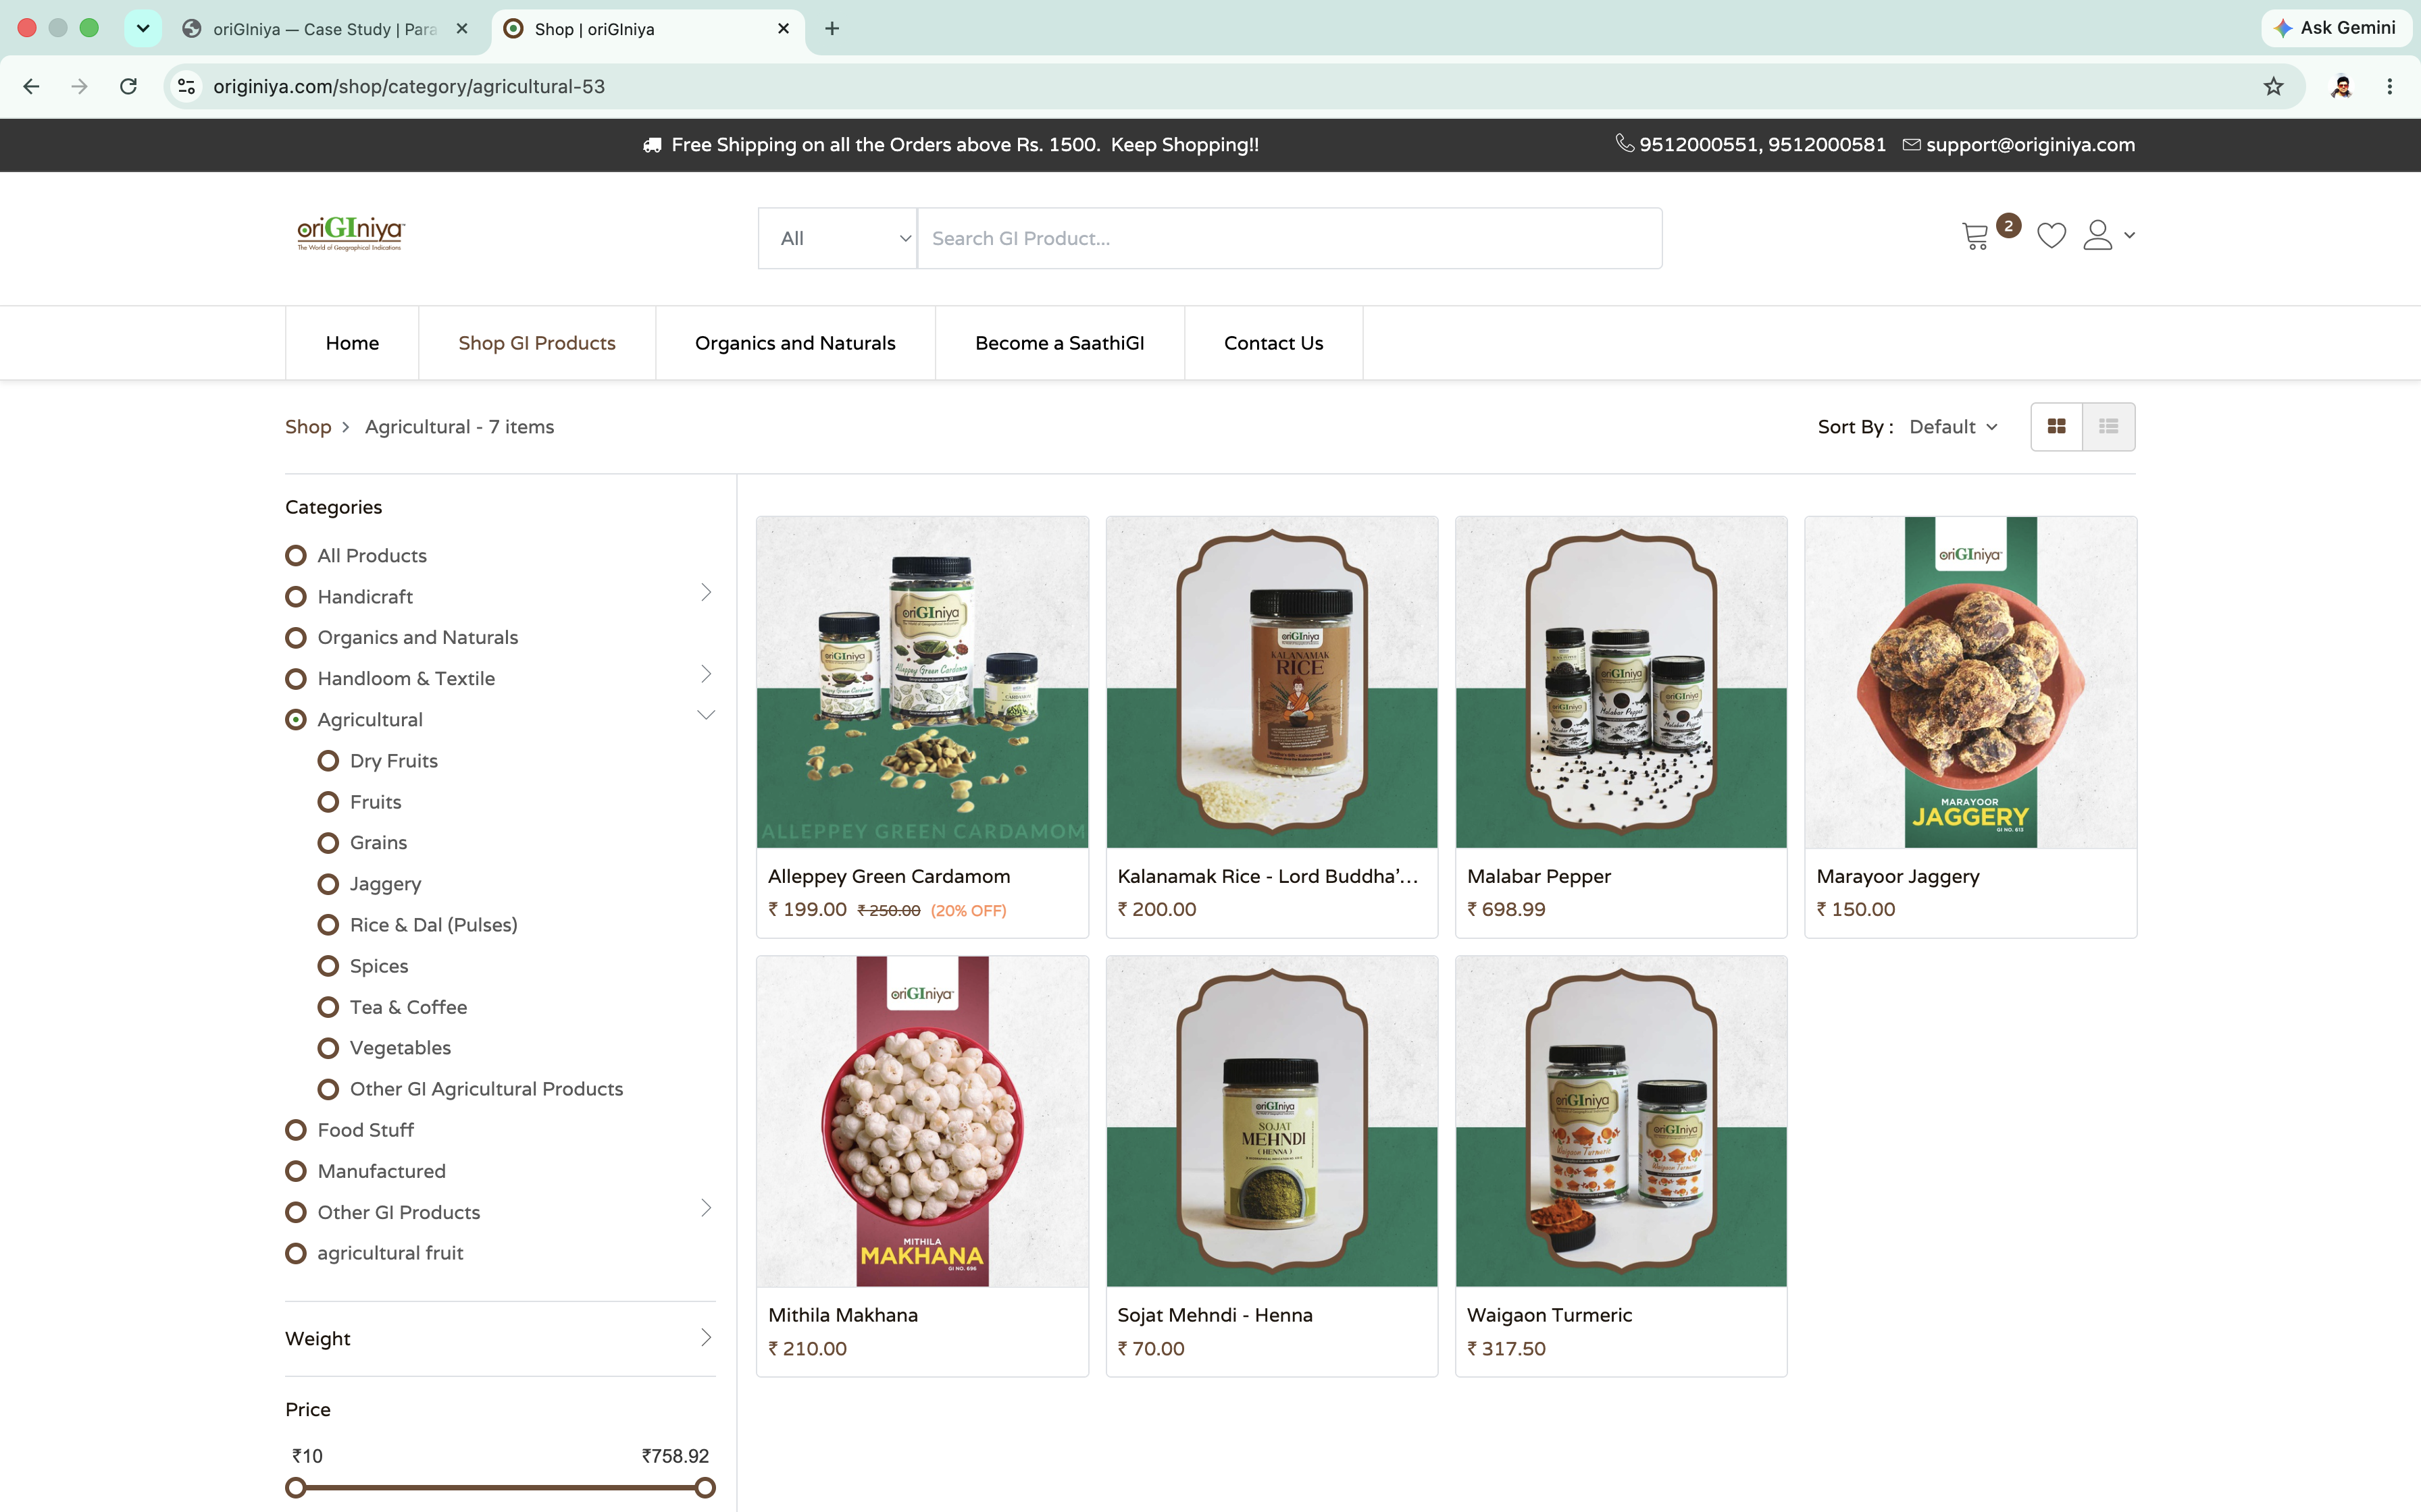Bookmark this page with star icon
This screenshot has width=2421, height=1512.
[2273, 86]
